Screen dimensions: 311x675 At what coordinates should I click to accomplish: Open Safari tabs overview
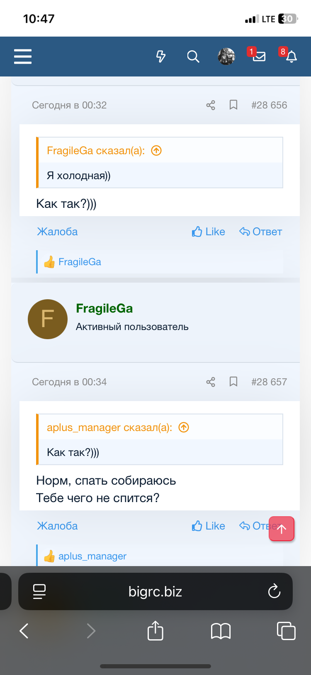coord(286,631)
